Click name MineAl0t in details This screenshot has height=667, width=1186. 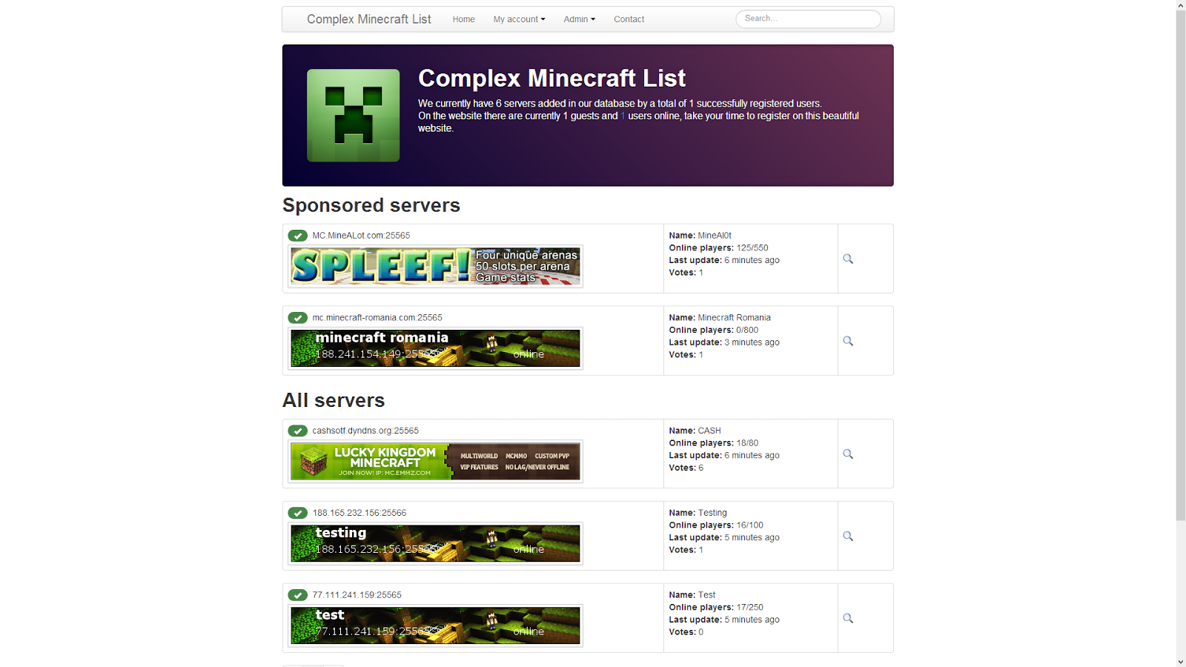[715, 236]
